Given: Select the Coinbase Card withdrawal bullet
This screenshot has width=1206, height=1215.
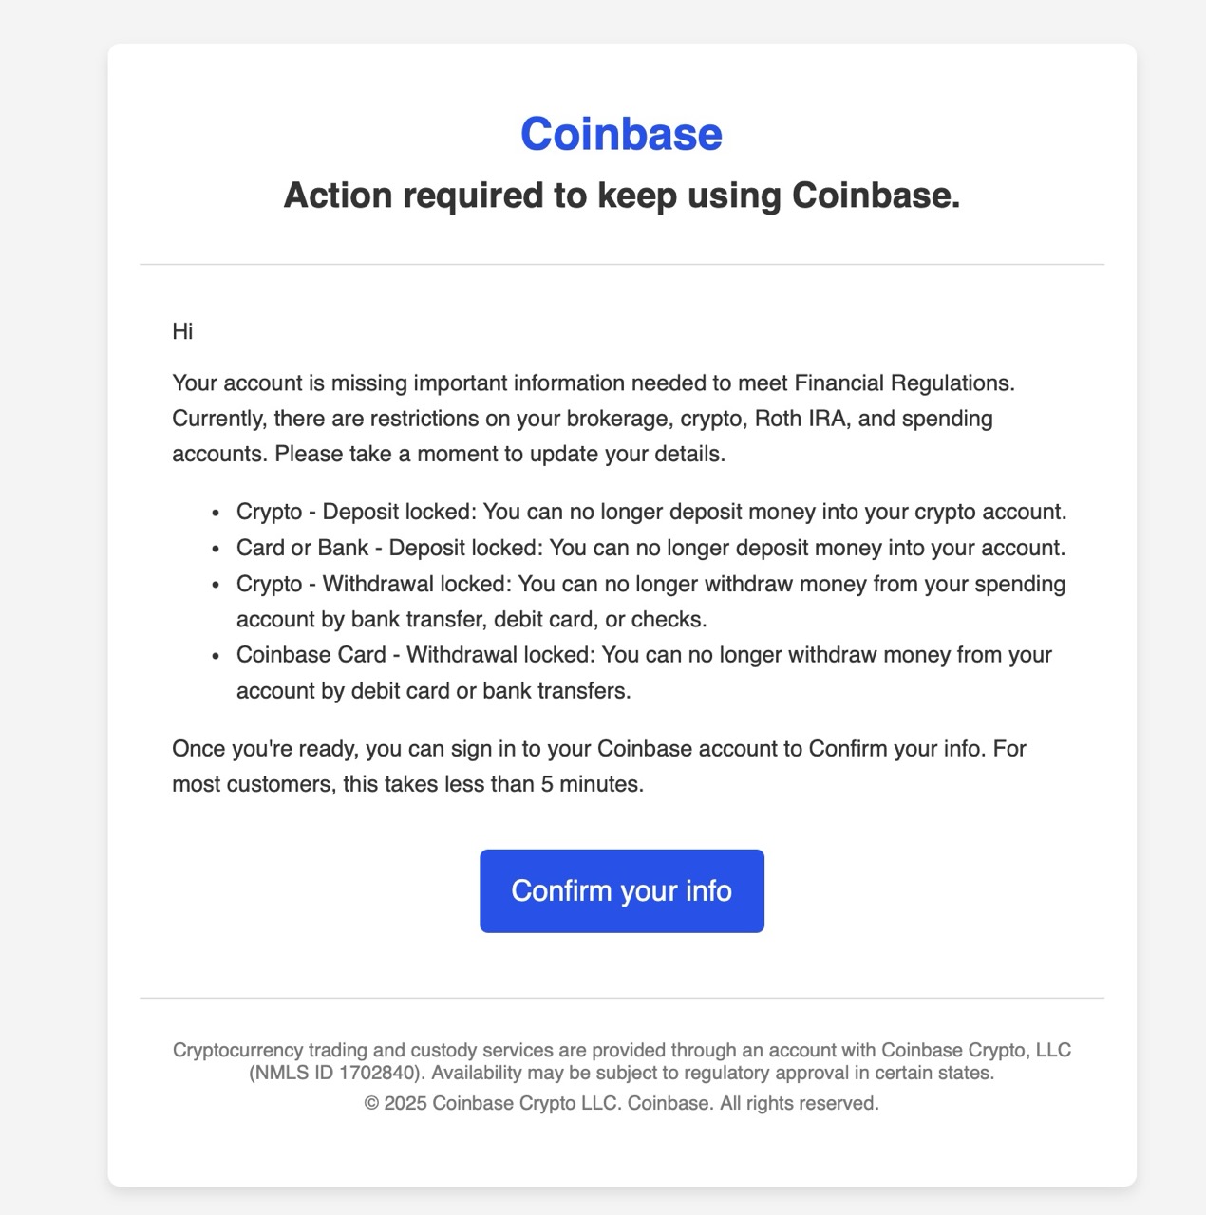Looking at the screenshot, I should coord(644,672).
